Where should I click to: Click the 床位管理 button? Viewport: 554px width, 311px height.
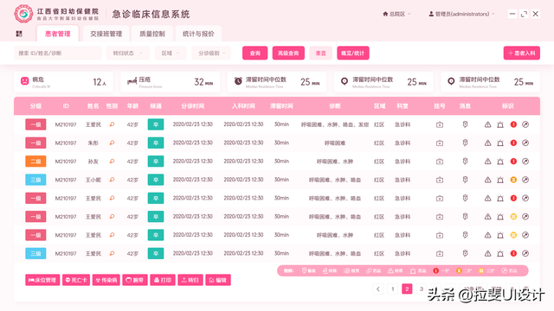point(42,280)
